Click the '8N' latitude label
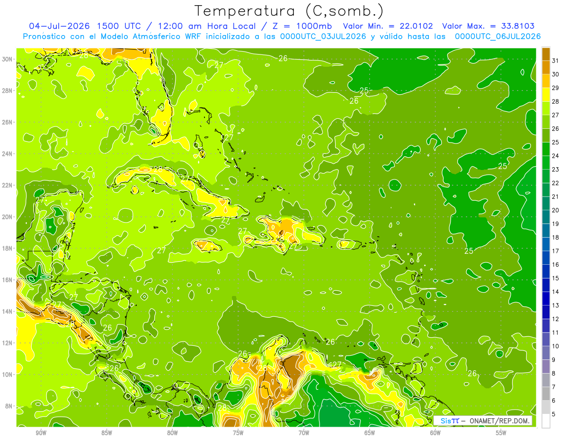 (x=9, y=406)
